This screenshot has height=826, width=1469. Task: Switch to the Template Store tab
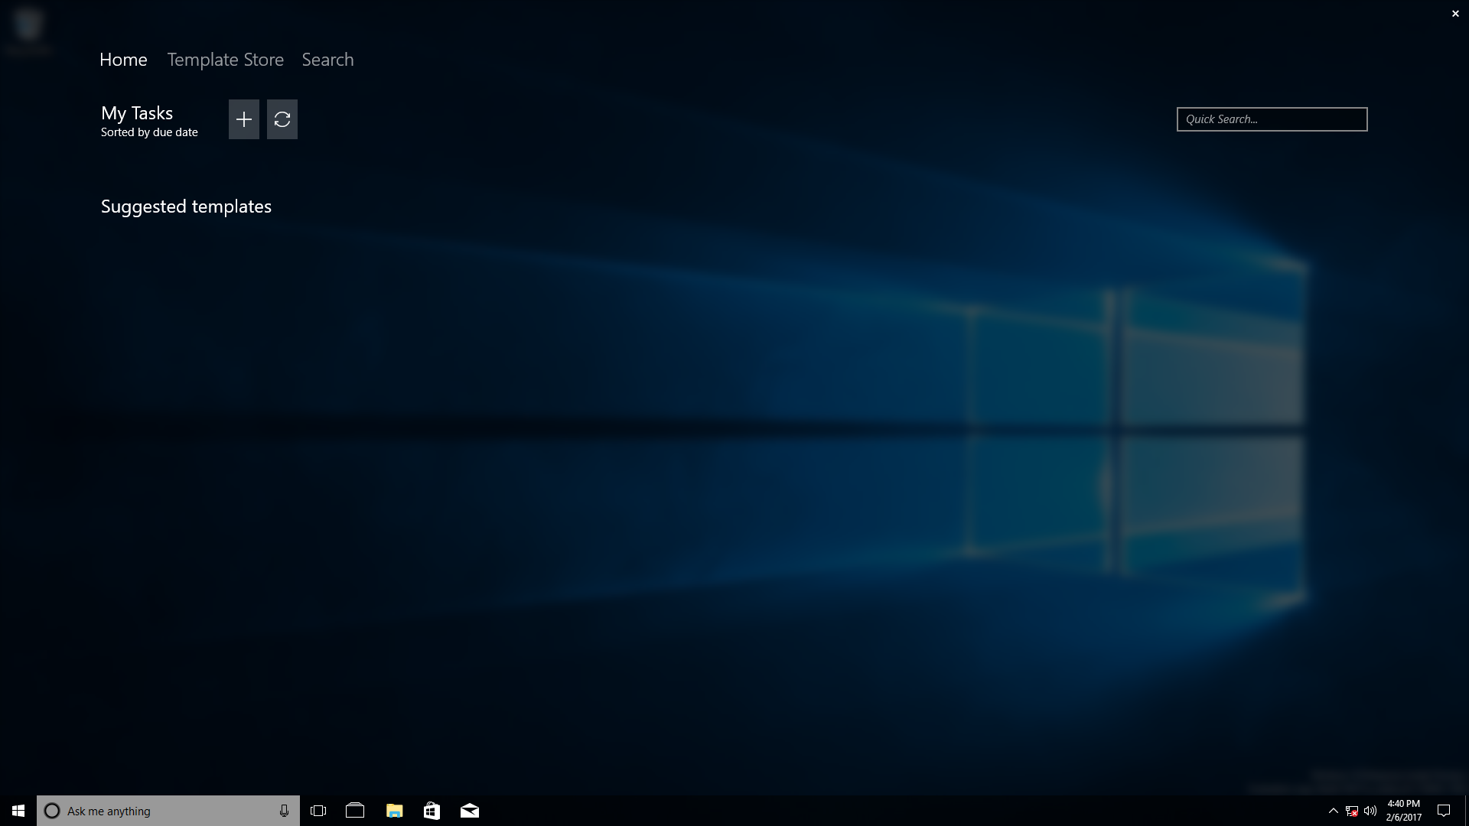click(x=225, y=60)
